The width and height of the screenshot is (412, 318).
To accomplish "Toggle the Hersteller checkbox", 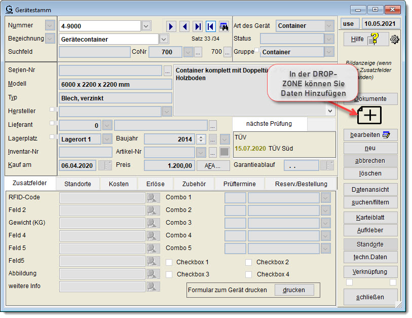I will (x=52, y=110).
